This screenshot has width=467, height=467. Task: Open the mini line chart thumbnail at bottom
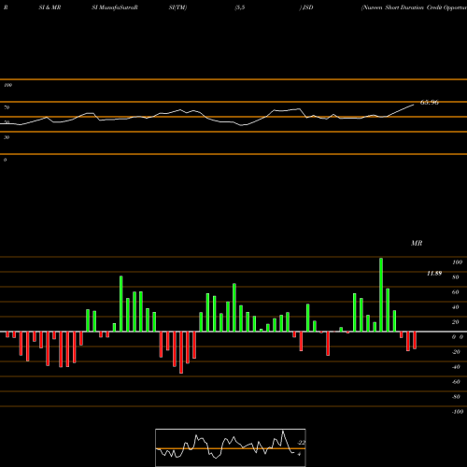(231, 447)
